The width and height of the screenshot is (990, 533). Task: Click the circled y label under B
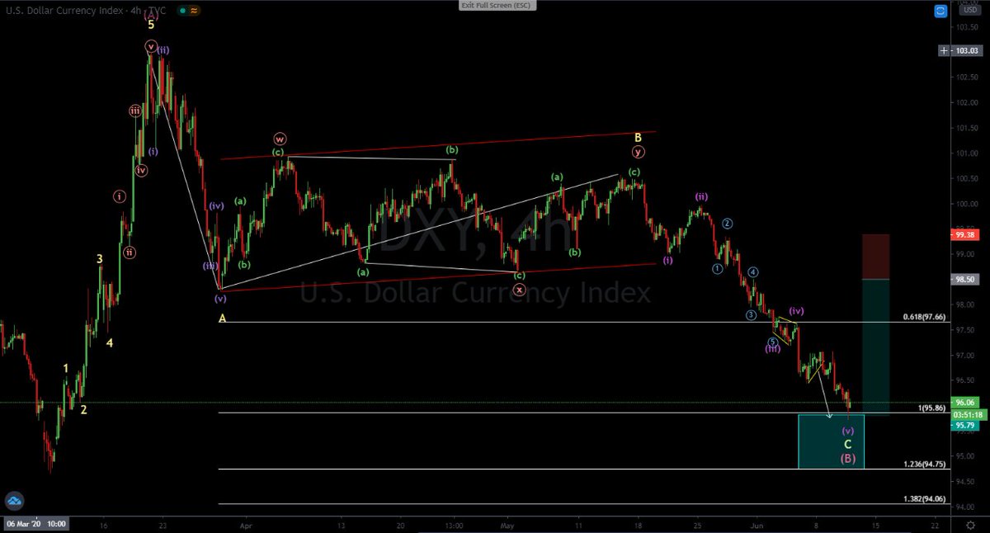[x=638, y=152]
